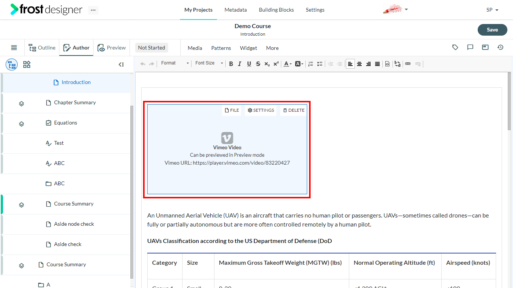Open the Media menu
The width and height of the screenshot is (513, 288).
195,48
